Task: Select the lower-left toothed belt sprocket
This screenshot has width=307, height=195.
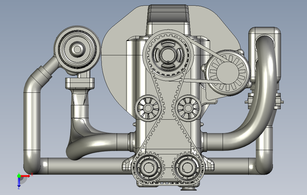Action: click(149, 167)
